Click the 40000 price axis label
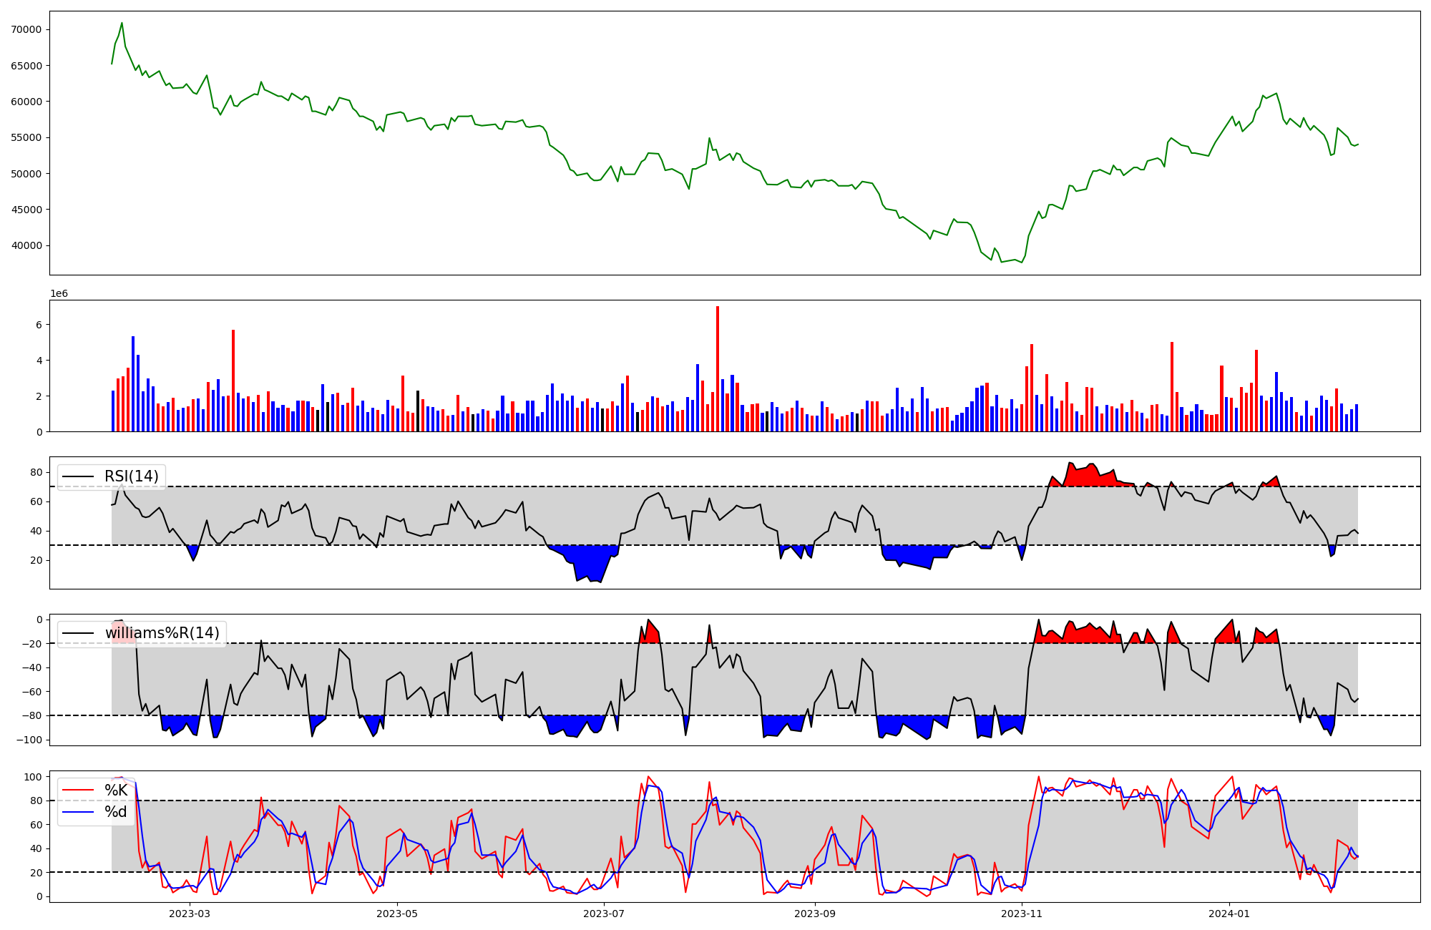The image size is (1431, 930). tap(27, 245)
